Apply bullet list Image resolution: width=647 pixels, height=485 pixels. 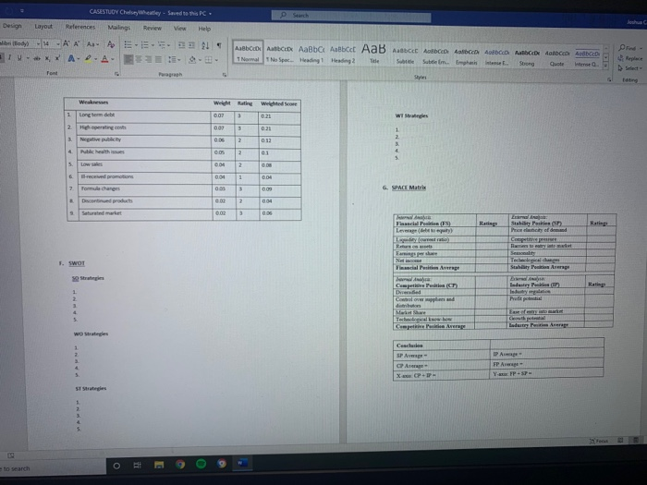[128, 44]
